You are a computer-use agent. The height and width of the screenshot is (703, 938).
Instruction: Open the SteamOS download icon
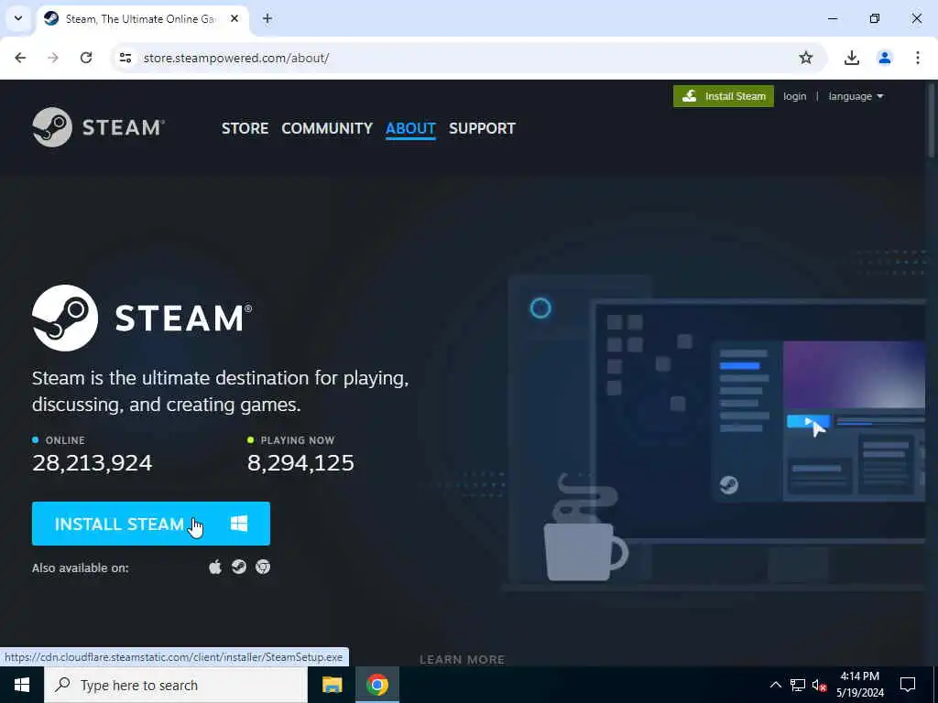point(239,567)
